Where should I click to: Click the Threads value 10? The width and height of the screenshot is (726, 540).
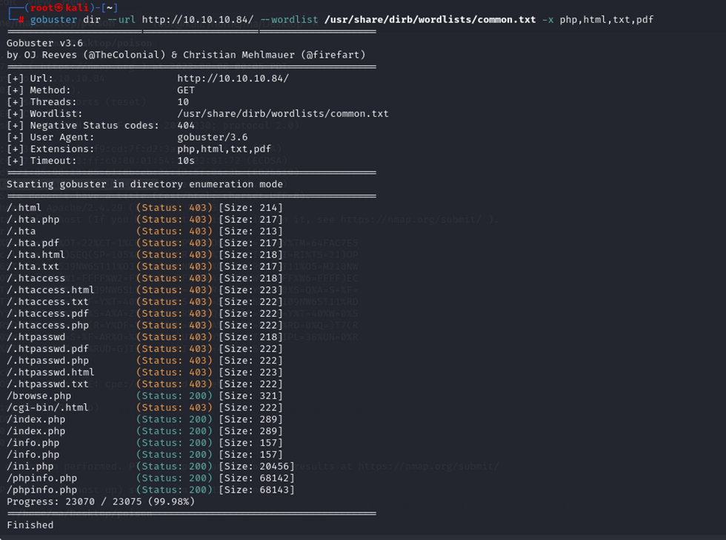[183, 102]
